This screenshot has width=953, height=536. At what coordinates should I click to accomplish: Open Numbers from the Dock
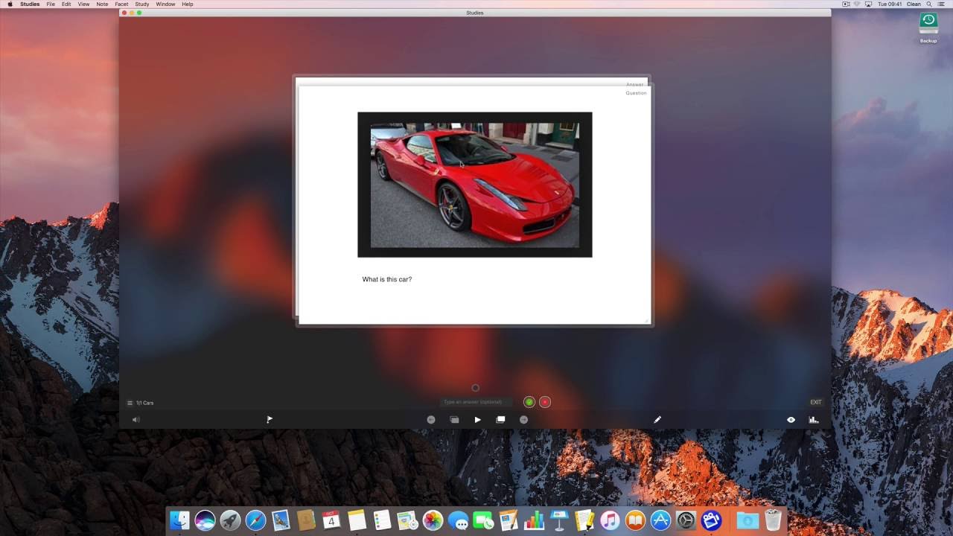click(534, 520)
